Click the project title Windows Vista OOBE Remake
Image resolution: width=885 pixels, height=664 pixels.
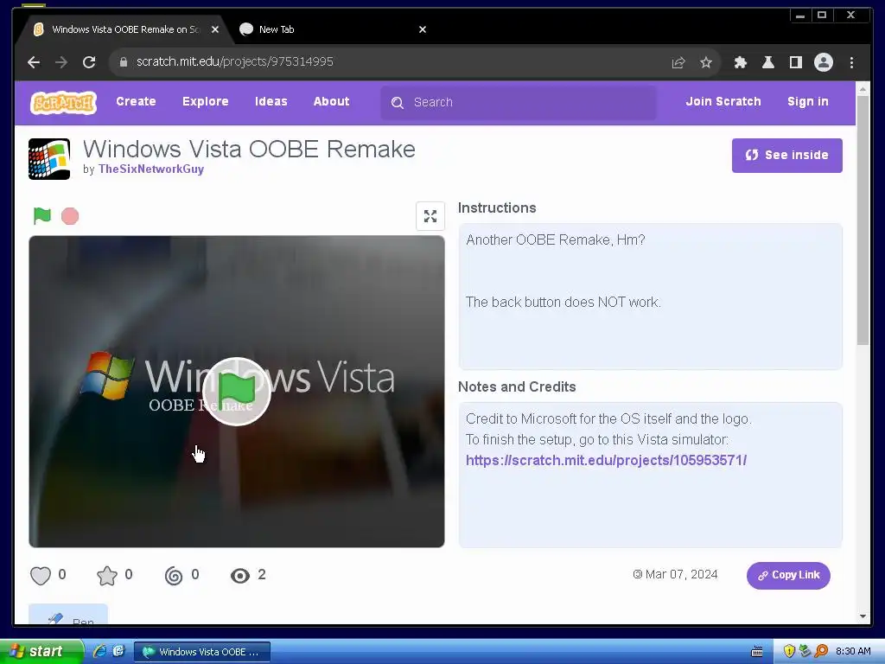pos(249,149)
